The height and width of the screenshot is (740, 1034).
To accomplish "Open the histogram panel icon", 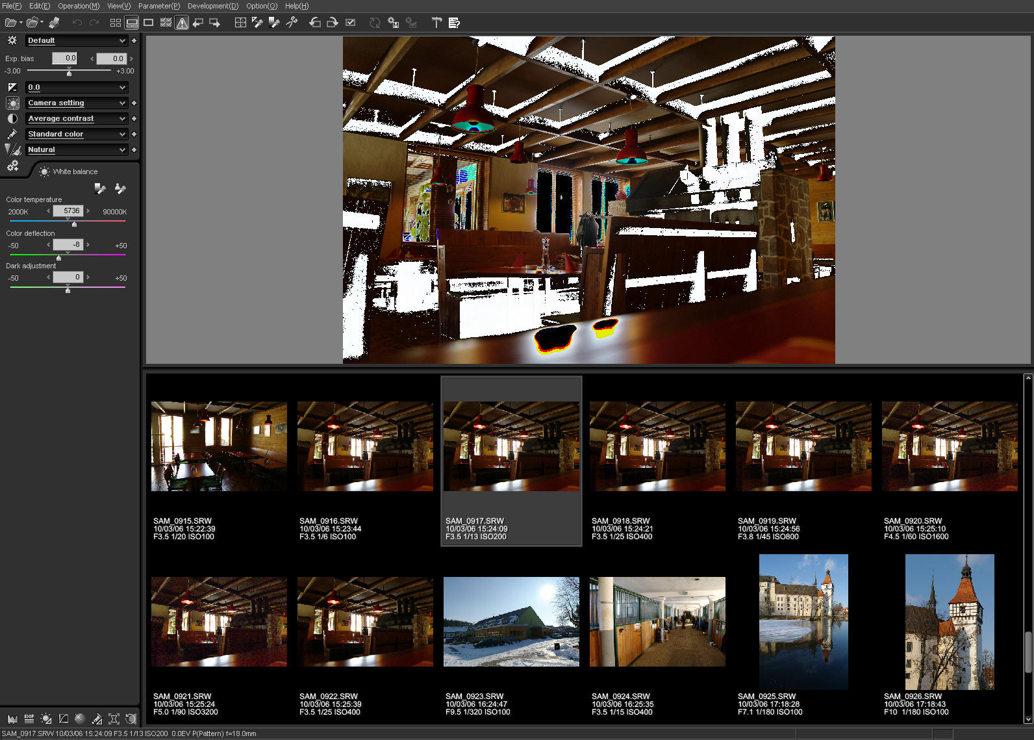I will pos(12,719).
